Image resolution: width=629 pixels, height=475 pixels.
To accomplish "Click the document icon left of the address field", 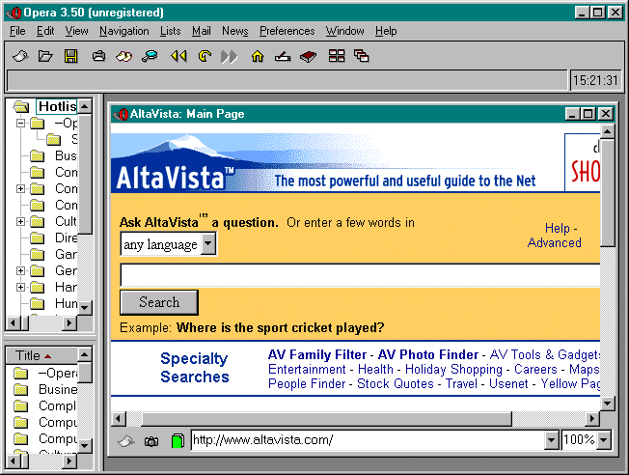I will tap(126, 441).
